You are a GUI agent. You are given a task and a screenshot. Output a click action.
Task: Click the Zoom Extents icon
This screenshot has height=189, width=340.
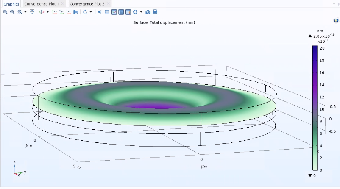point(32,12)
